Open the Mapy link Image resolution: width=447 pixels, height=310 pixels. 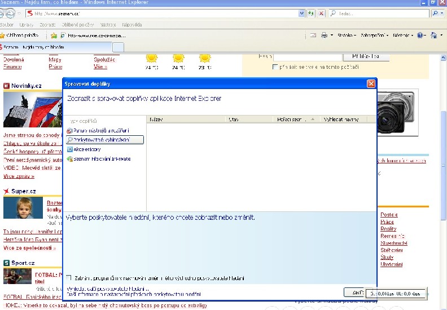tap(55, 60)
